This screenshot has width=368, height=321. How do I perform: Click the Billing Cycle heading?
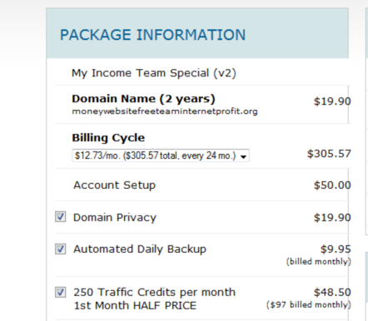click(x=108, y=138)
